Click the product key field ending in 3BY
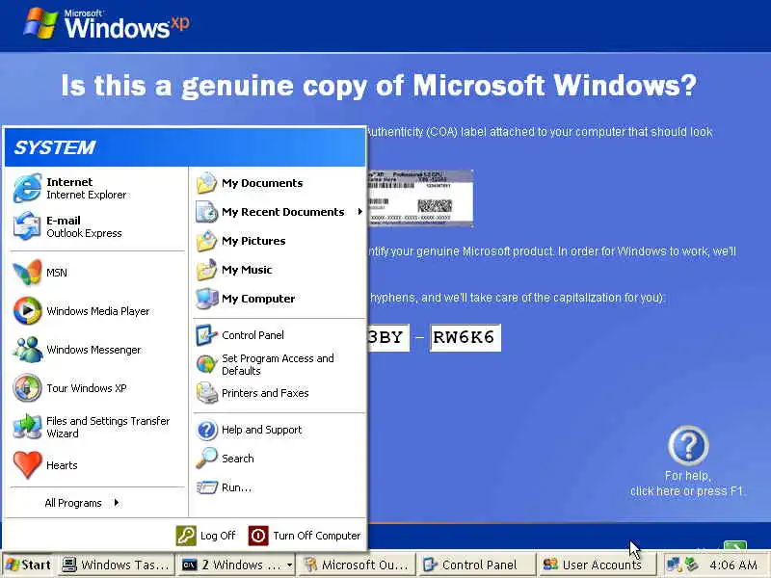Image resolution: width=771 pixels, height=578 pixels. point(388,338)
